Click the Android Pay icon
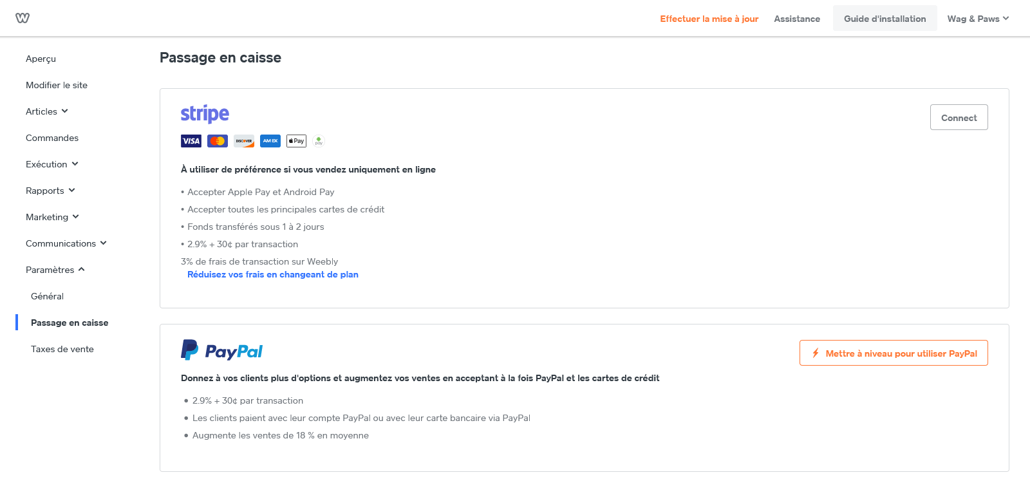 319,141
